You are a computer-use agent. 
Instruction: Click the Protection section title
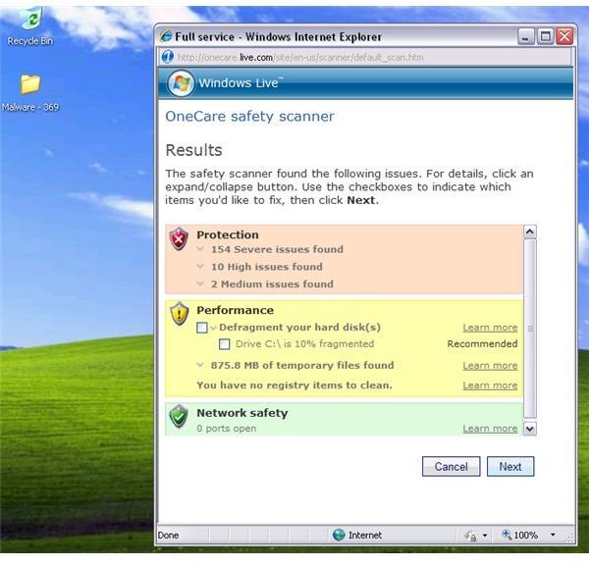click(x=228, y=234)
